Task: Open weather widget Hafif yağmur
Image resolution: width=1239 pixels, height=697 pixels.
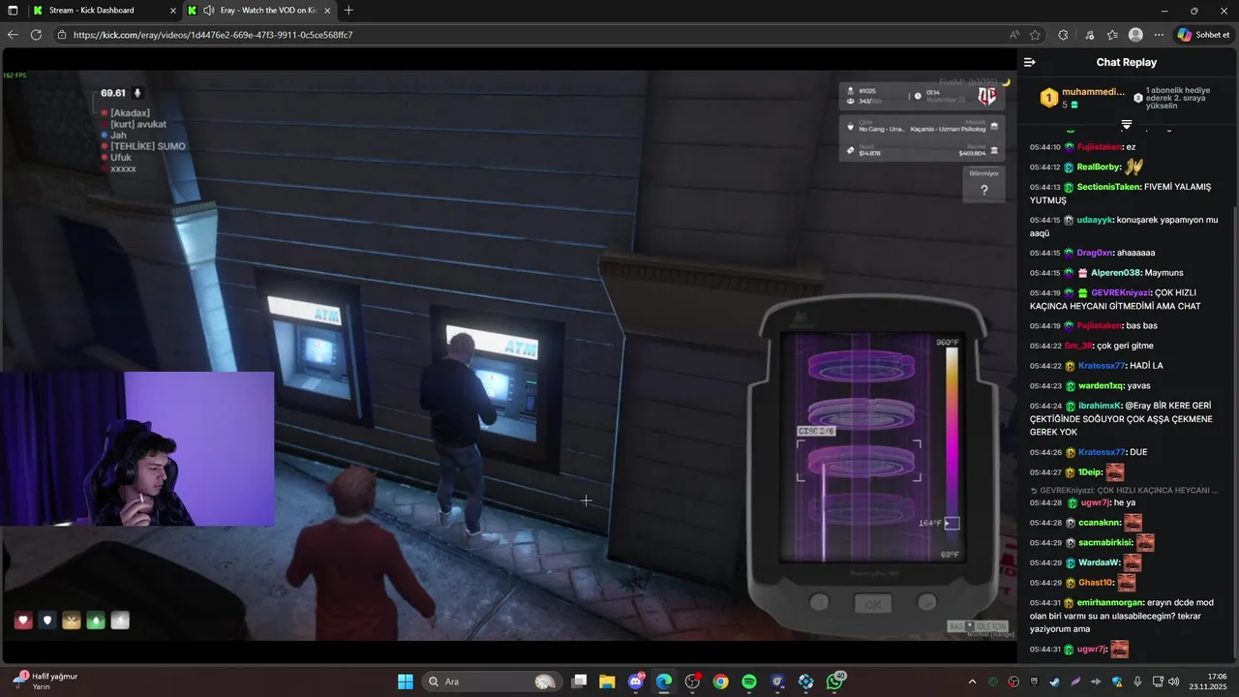Action: click(x=45, y=682)
